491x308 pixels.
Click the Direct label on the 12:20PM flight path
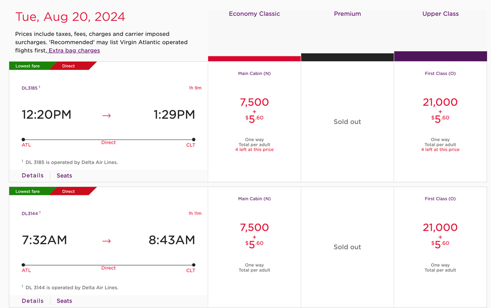[x=108, y=142]
